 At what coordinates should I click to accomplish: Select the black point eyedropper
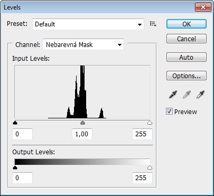point(173,95)
